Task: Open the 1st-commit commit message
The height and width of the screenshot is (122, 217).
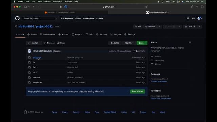Action: [x=72, y=62]
